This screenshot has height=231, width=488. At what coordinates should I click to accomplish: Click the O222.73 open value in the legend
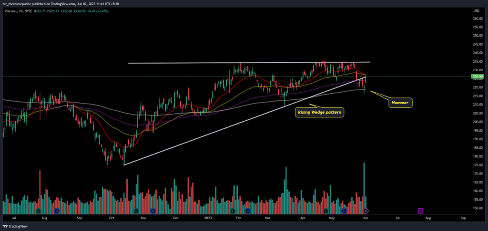pyautogui.click(x=39, y=11)
